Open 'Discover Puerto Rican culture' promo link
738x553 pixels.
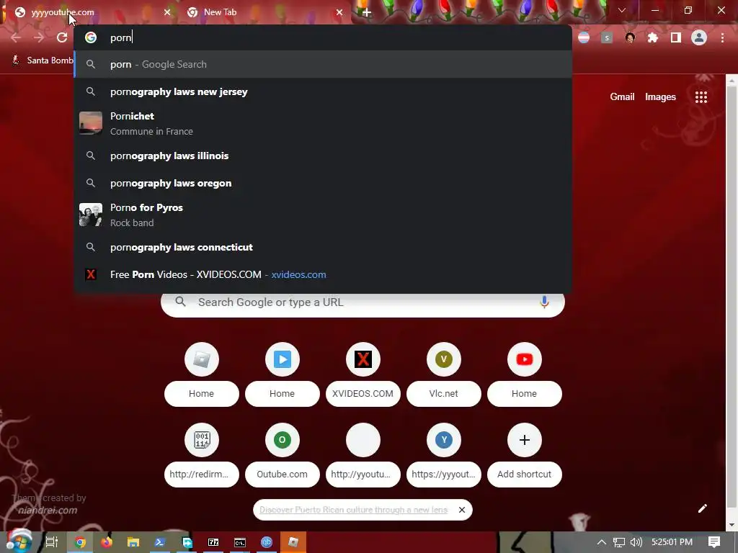(353, 510)
